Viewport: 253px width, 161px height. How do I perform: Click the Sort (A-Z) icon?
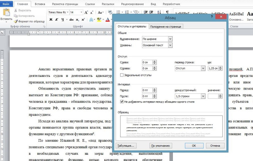[159, 12]
